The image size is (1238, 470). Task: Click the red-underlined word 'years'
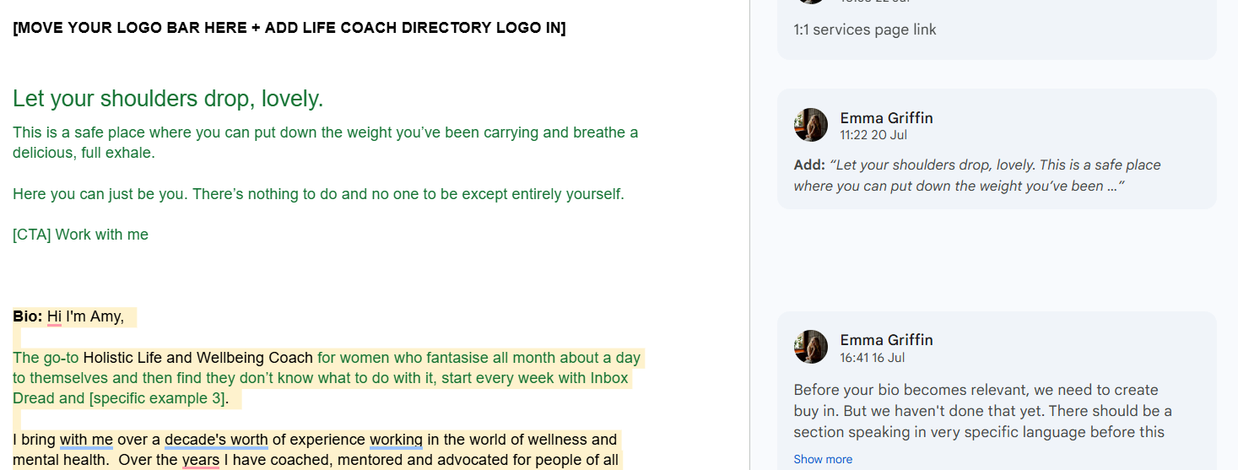[x=200, y=460]
